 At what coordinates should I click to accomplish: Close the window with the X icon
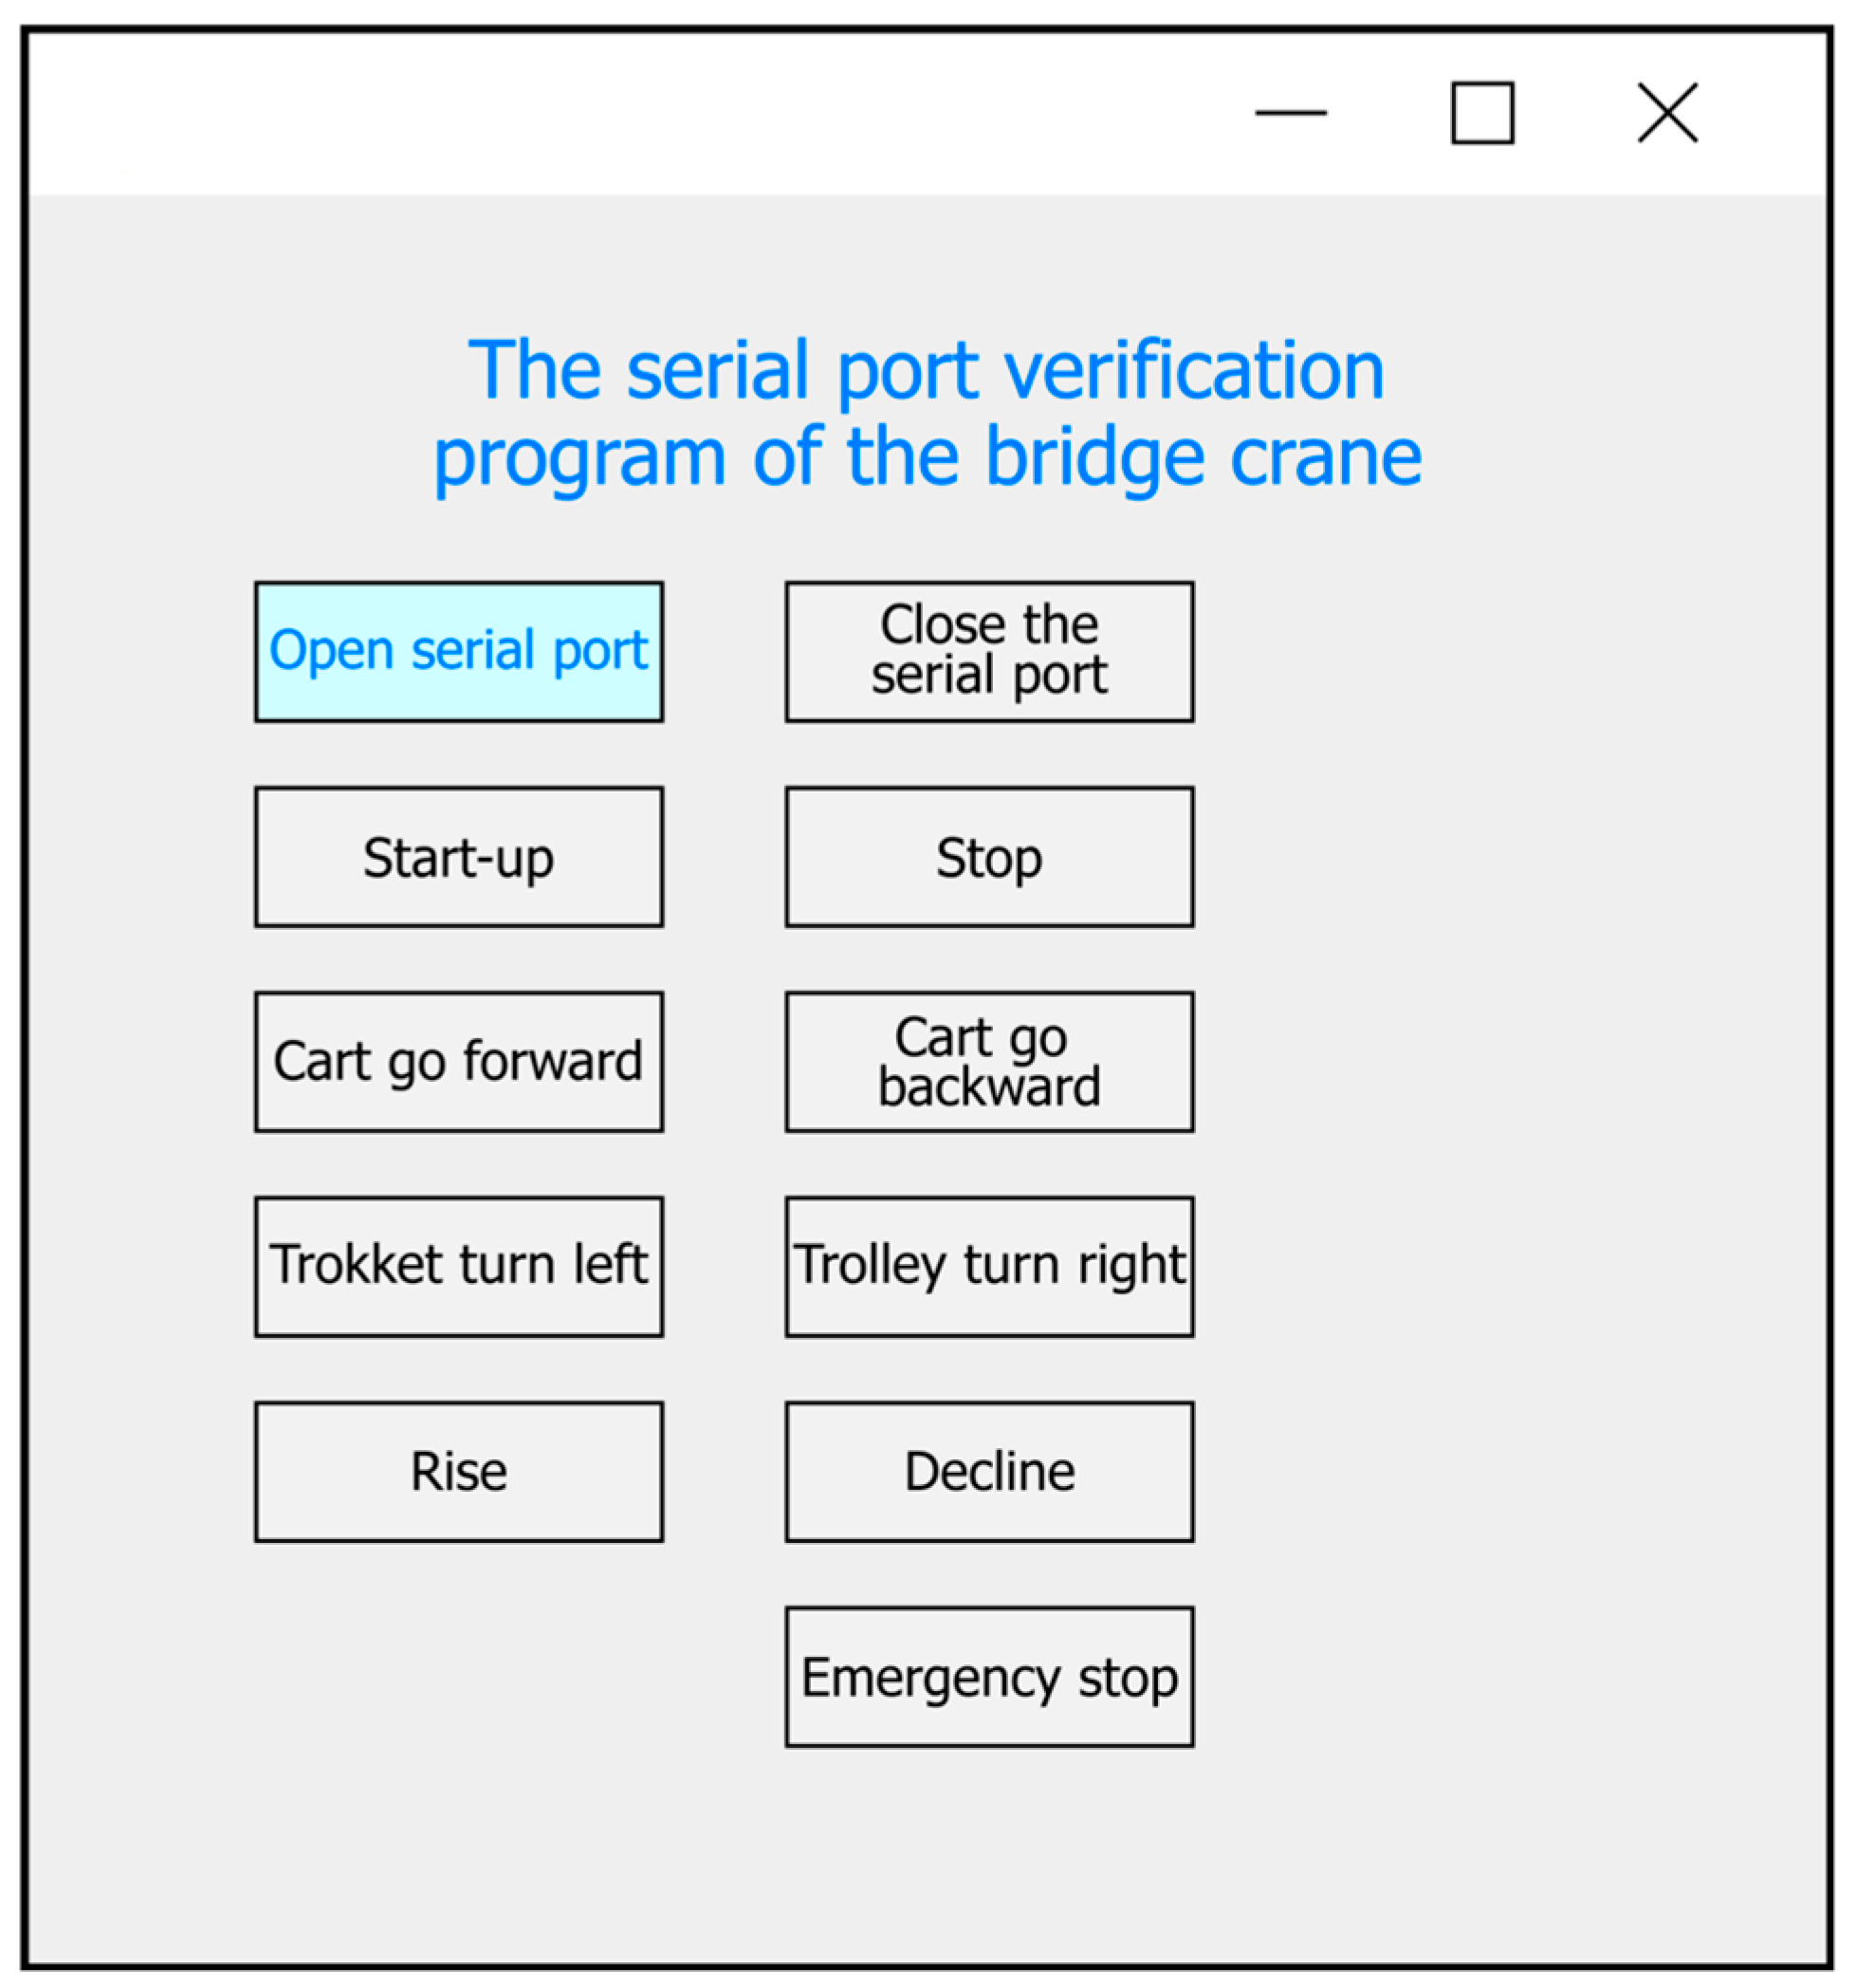tap(1667, 113)
